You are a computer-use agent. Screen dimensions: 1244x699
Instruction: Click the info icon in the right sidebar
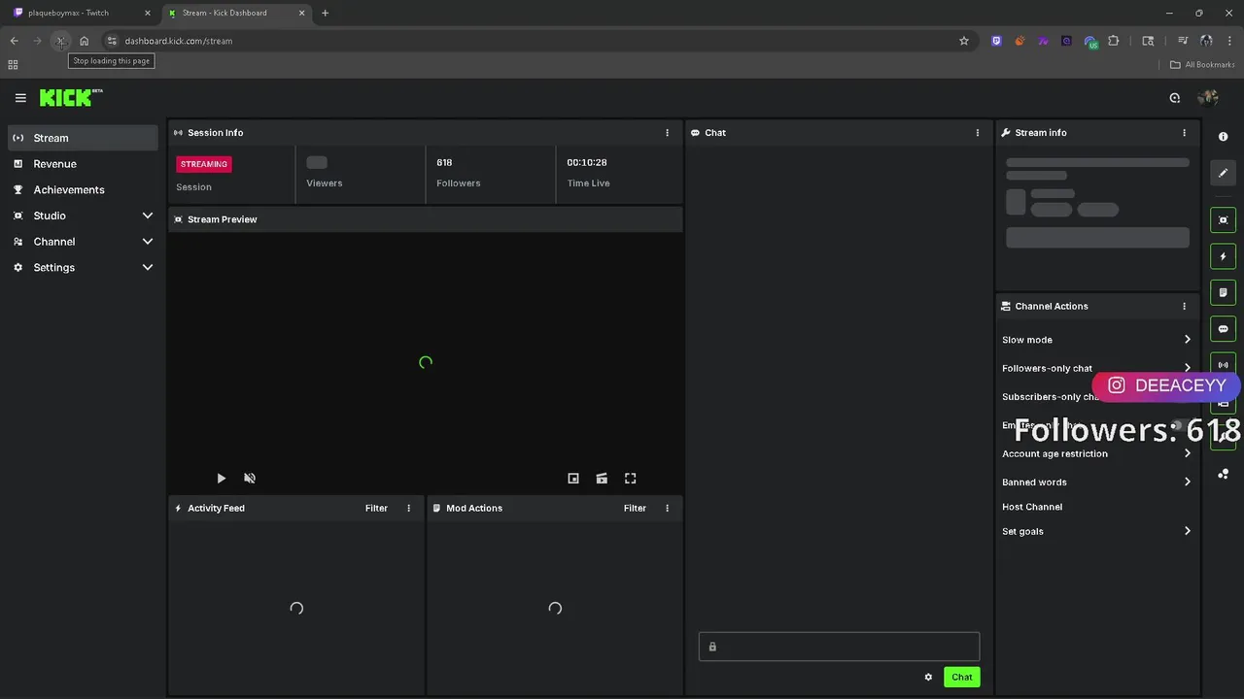coord(1224,137)
